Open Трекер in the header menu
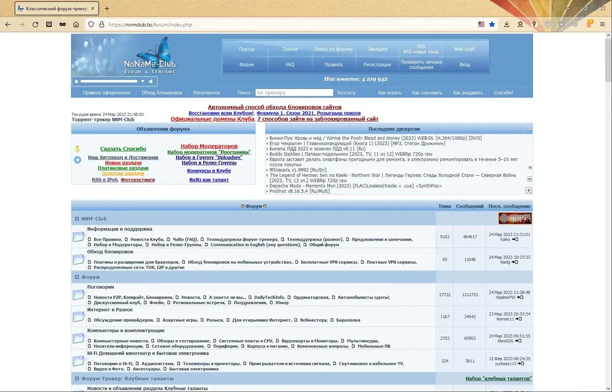Image resolution: width=612 pixels, height=392 pixels. (x=290, y=49)
